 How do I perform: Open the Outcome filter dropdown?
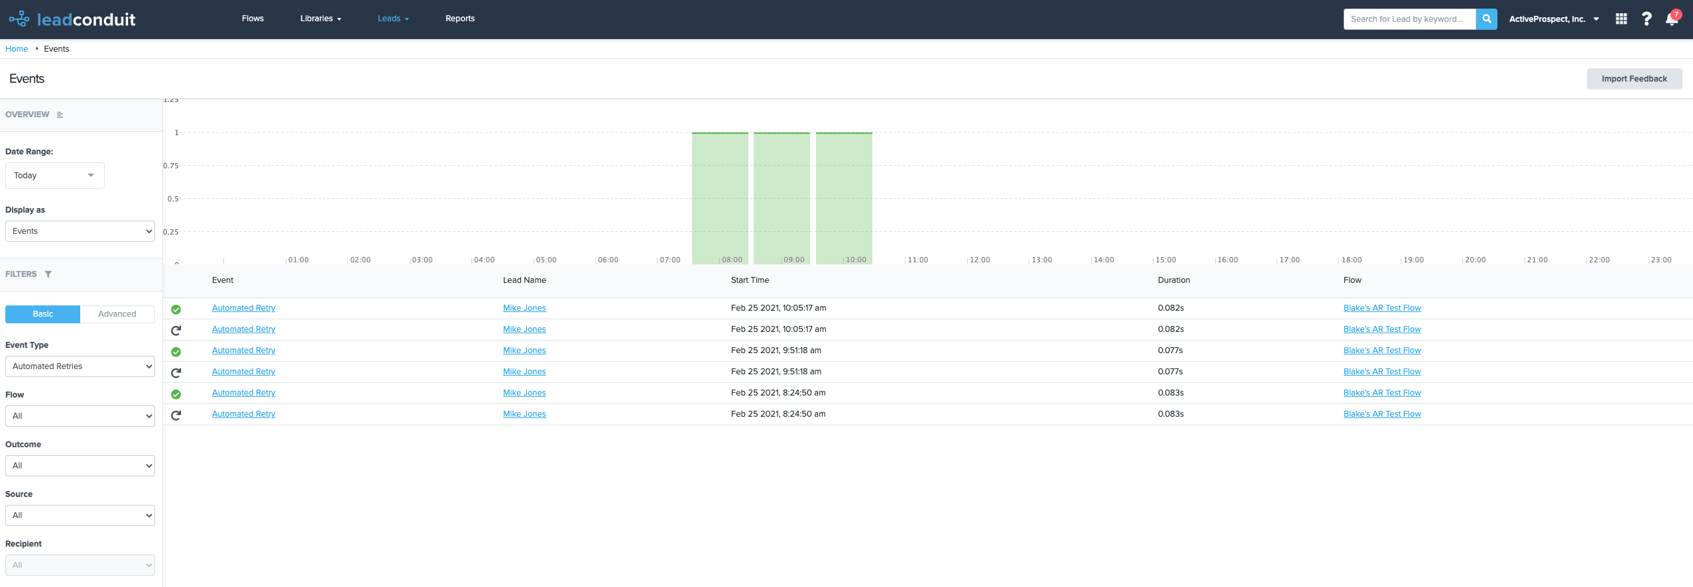[80, 466]
